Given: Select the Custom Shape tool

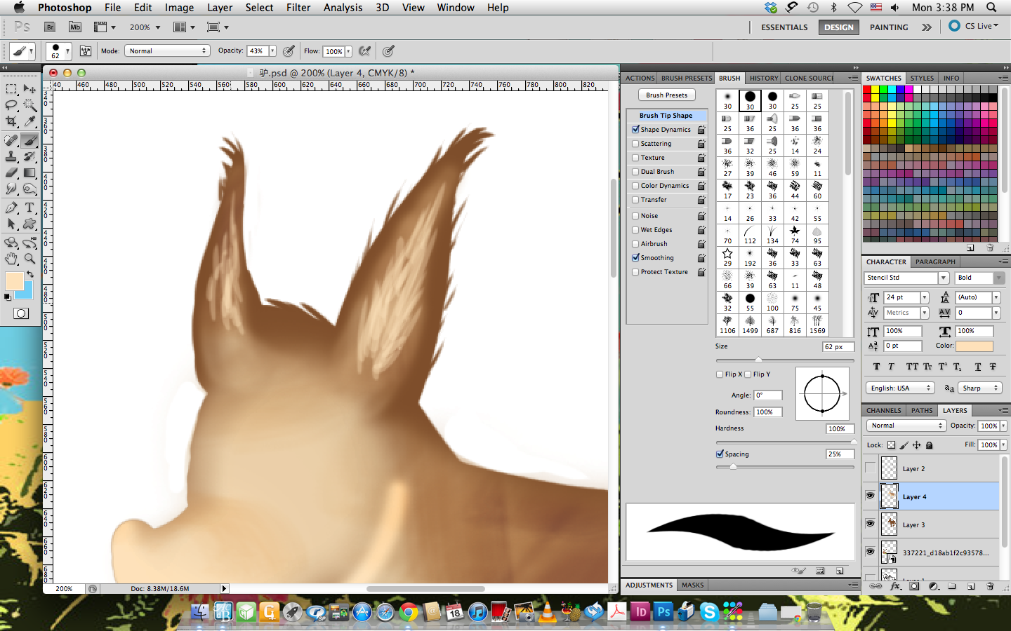Looking at the screenshot, I should coord(29,224).
